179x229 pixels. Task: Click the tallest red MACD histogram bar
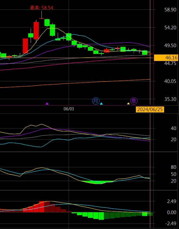pyautogui.click(x=41, y=207)
